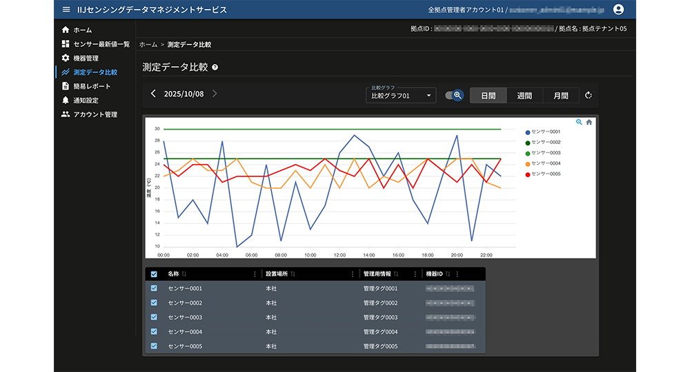Open the hamburger navigation menu
This screenshot has height=372, width=690.
(66, 10)
